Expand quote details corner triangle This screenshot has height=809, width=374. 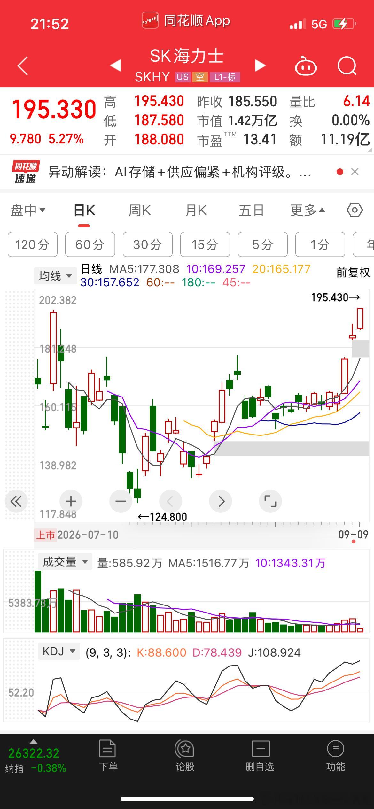click(370, 150)
